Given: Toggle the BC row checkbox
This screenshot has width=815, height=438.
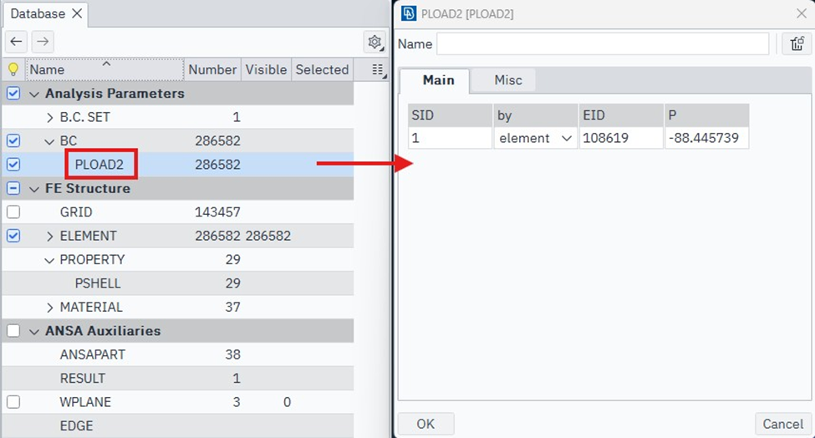Looking at the screenshot, I should coord(13,140).
